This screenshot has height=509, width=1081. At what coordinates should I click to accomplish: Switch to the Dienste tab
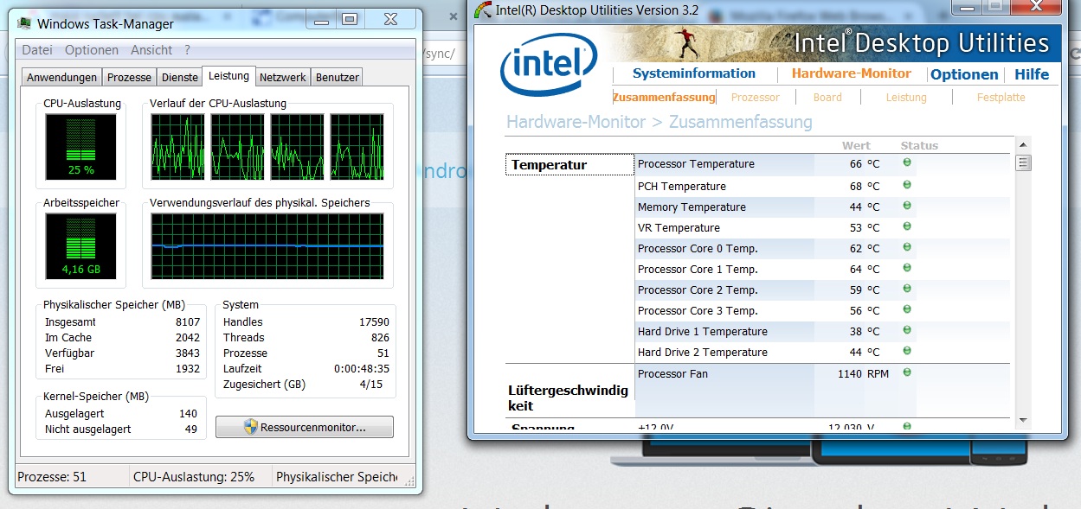pos(179,77)
